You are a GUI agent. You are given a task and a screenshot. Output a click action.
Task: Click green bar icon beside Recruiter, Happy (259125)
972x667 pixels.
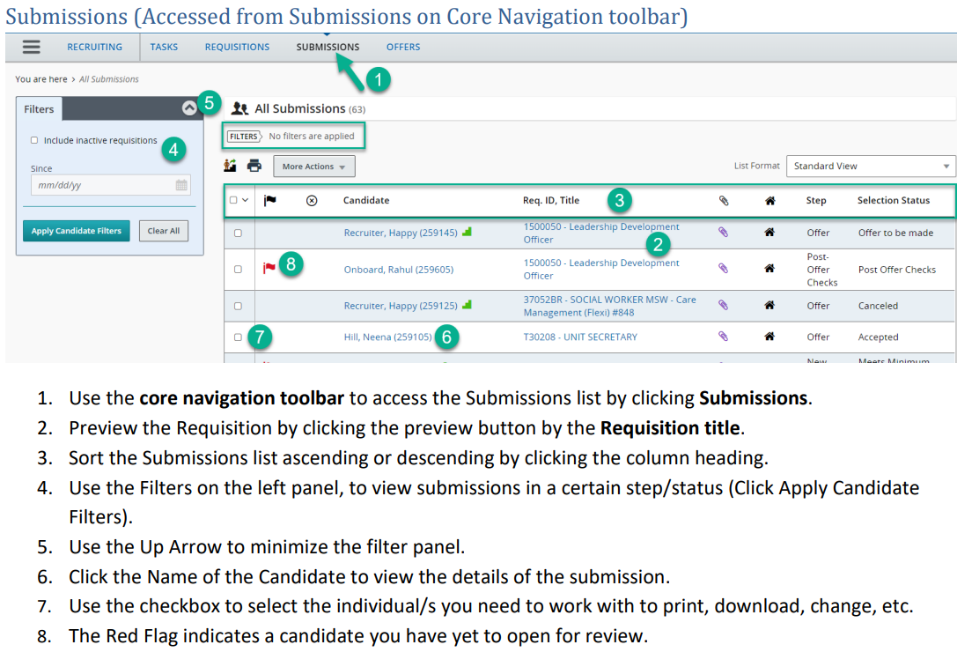[467, 305]
